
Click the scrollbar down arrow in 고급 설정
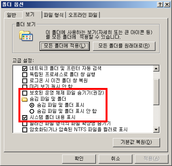(156, 130)
